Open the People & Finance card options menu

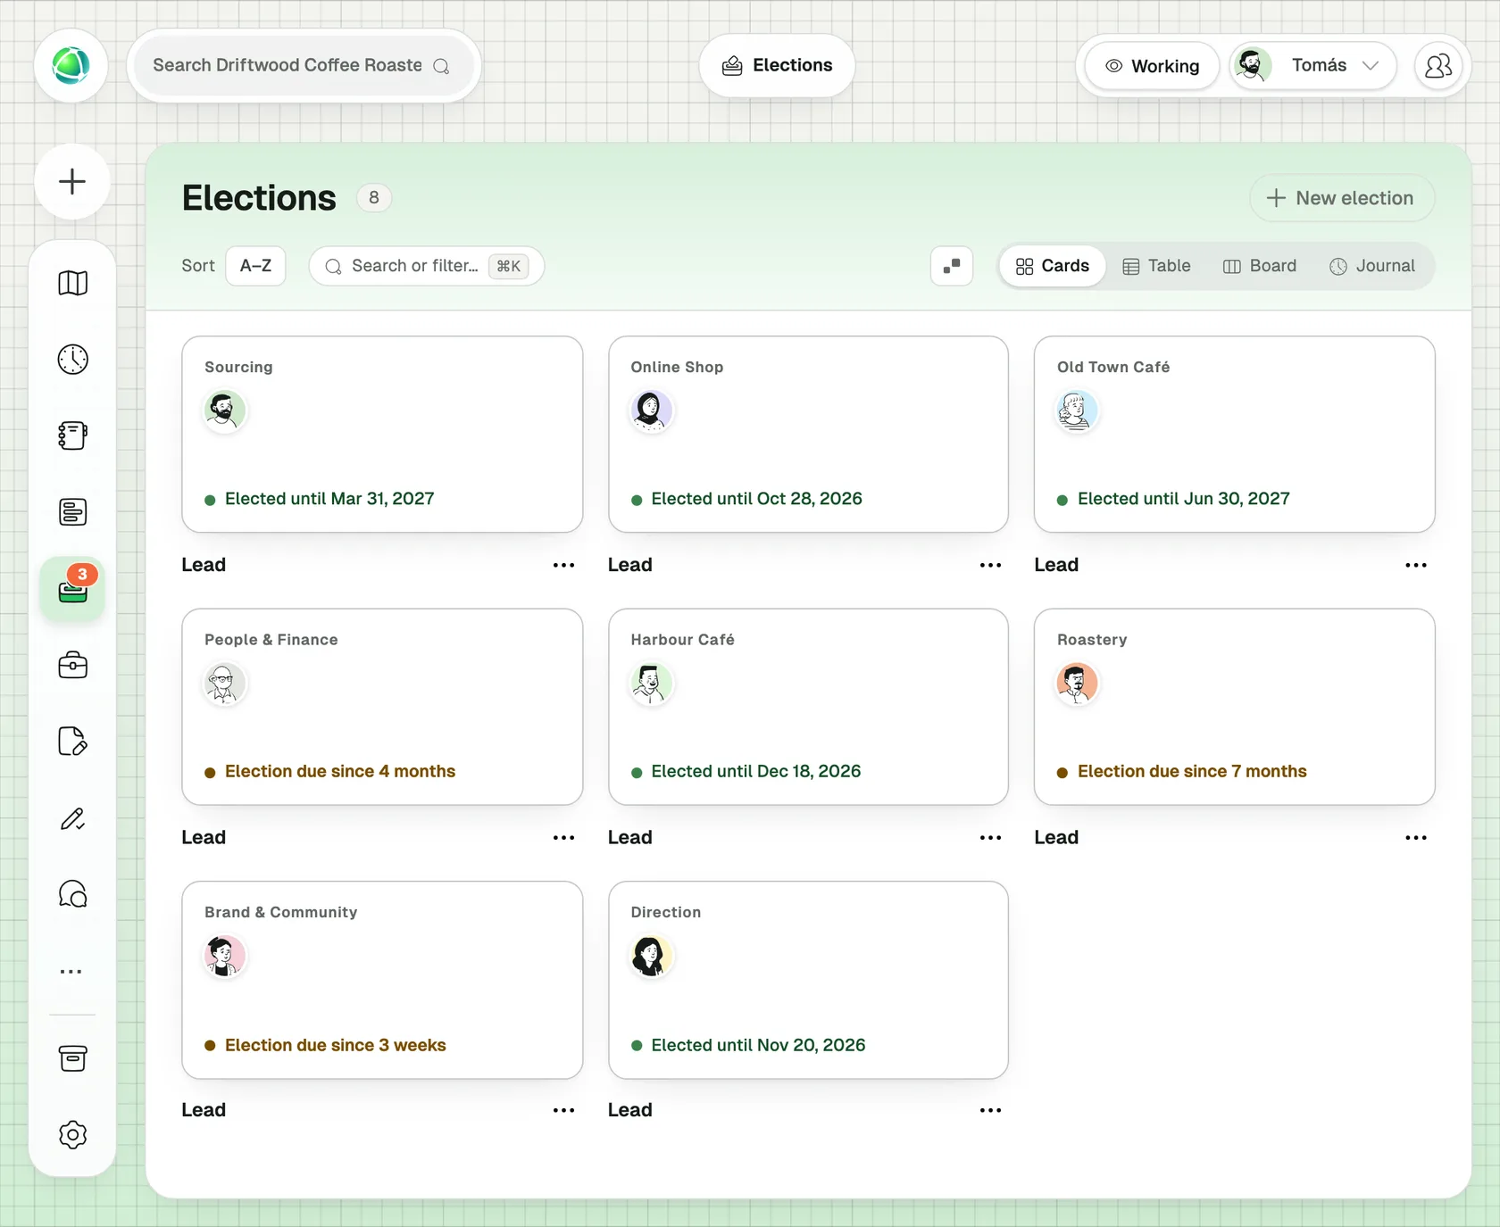click(563, 838)
